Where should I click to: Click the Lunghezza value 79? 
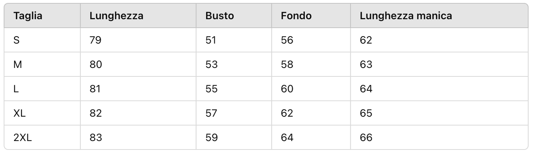(x=96, y=40)
